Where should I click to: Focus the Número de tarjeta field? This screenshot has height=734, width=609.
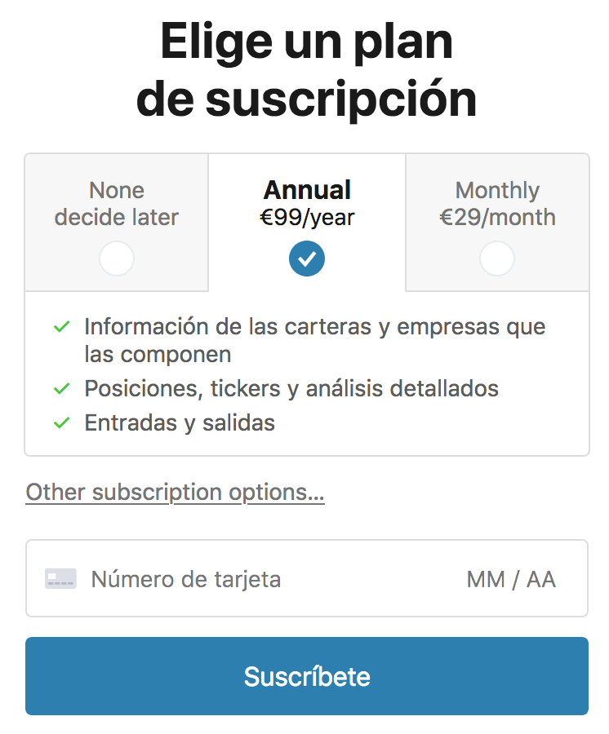186,579
